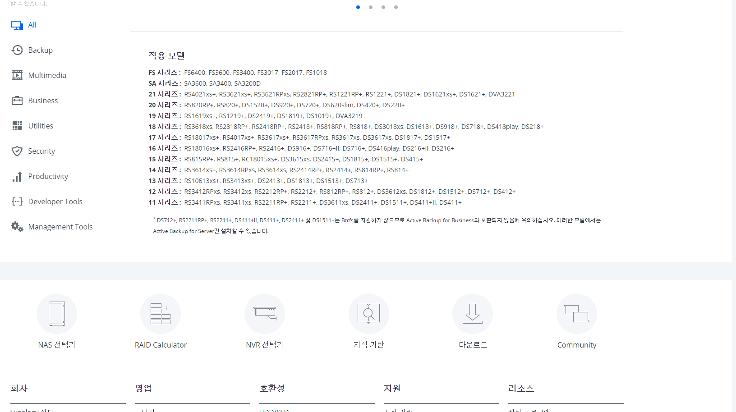Click the All category monitor icon
736x412 pixels.
17,25
